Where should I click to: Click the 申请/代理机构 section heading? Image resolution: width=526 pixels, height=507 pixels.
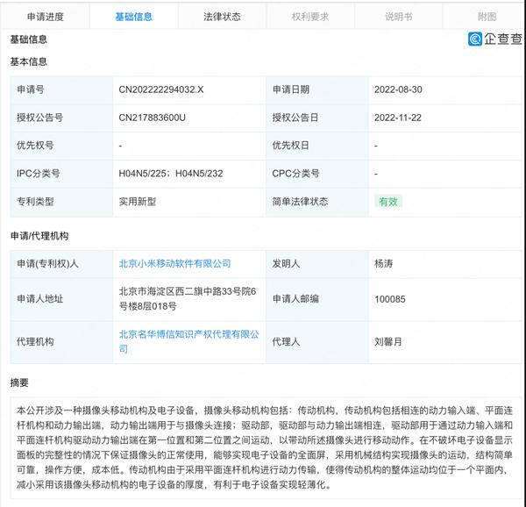pos(39,236)
